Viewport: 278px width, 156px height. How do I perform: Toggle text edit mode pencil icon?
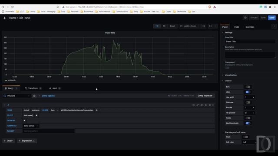coord(198,105)
